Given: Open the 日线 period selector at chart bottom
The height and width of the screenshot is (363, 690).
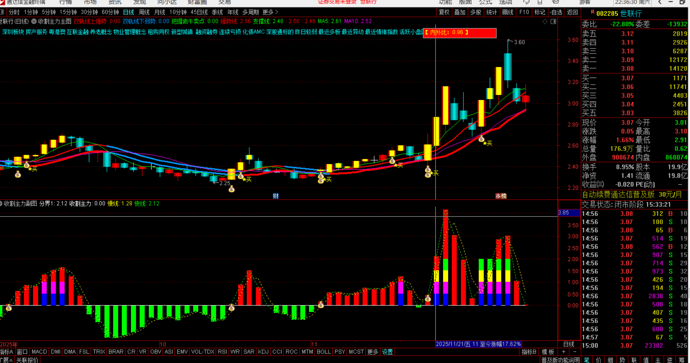Looking at the screenshot, I should click(569, 344).
